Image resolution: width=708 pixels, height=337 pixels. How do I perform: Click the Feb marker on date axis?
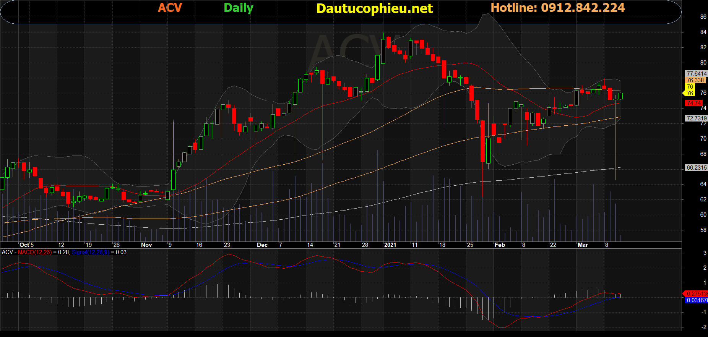pos(499,245)
